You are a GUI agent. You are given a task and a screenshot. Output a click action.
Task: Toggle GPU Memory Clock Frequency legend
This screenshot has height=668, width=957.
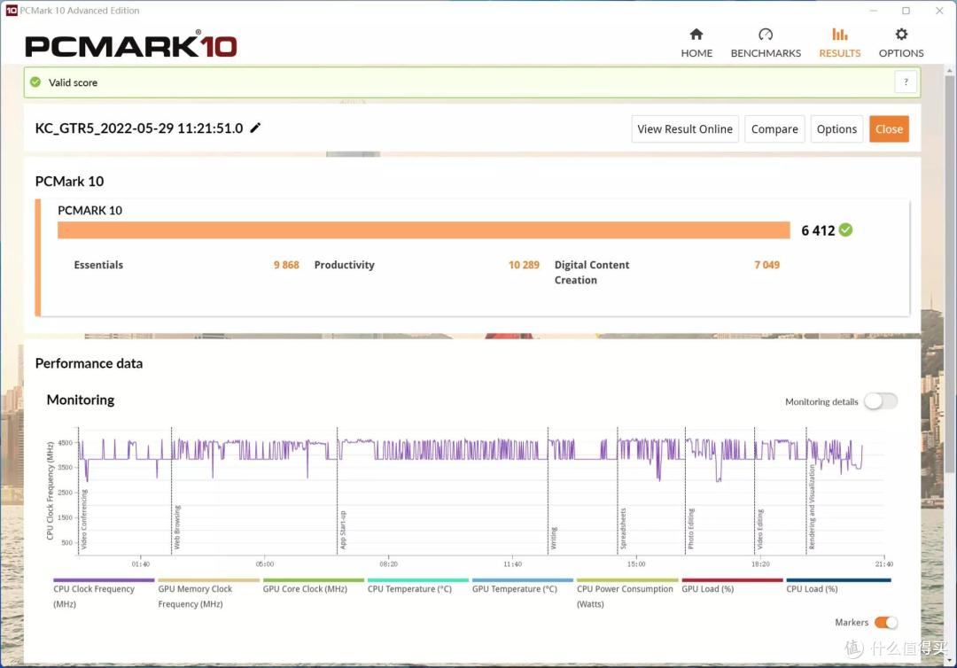click(208, 593)
